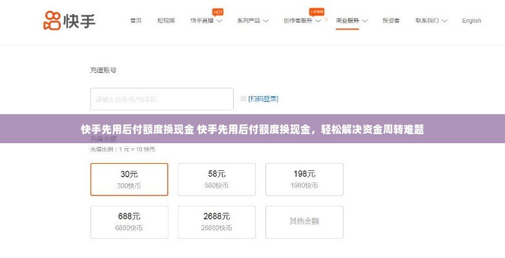Click the Kuaishou logo icon
This screenshot has width=505, height=258.
pyautogui.click(x=52, y=20)
